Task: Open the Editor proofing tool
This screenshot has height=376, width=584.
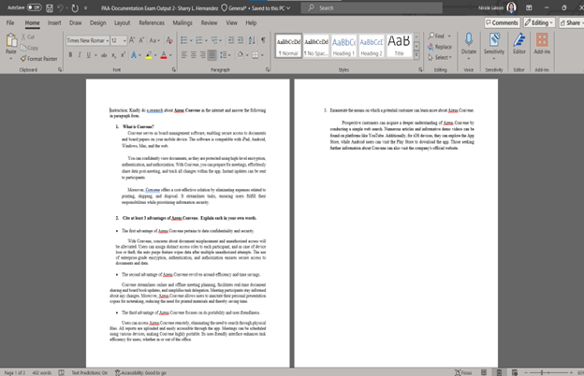Action: 518,44
